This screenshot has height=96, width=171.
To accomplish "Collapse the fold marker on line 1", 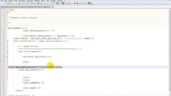I will pos(7,10).
